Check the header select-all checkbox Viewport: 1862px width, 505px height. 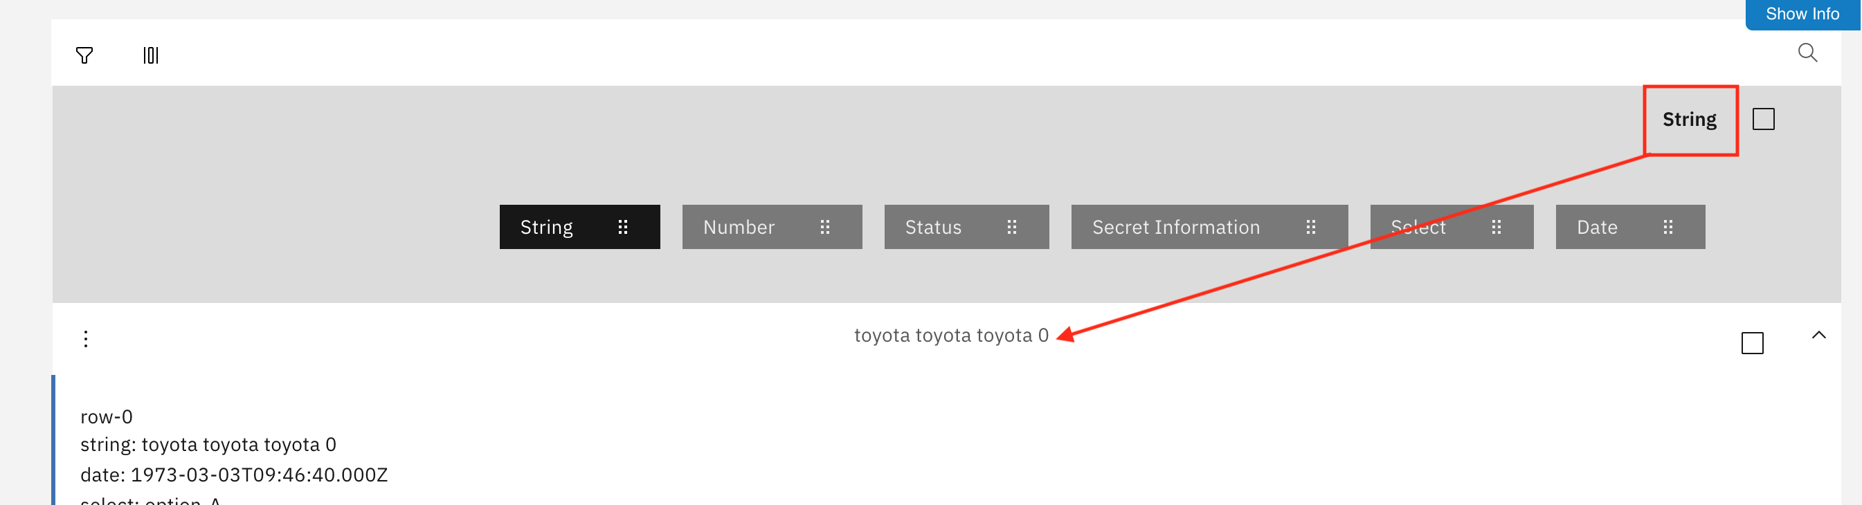pyautogui.click(x=1764, y=119)
